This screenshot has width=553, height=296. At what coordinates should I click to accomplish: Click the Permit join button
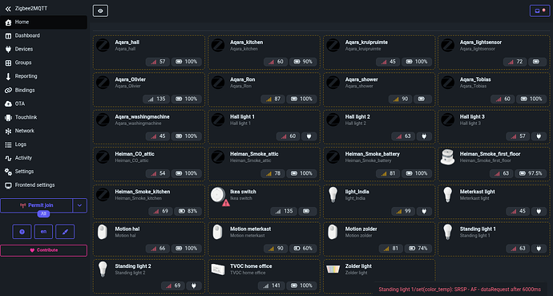(37, 205)
